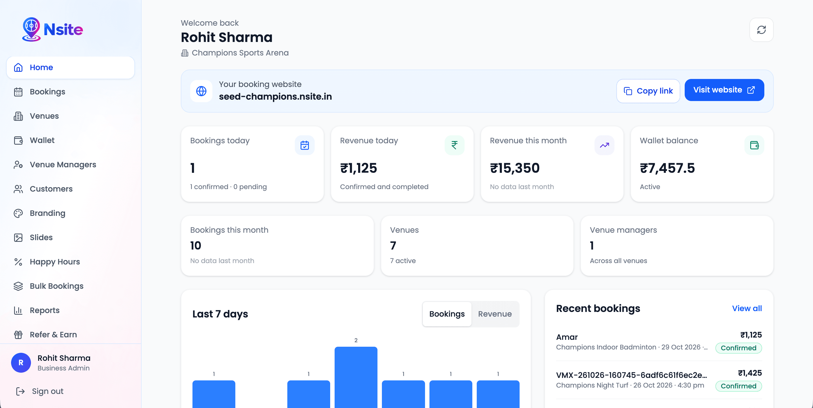Click the Refer & Earn gift icon
Image resolution: width=813 pixels, height=408 pixels.
point(18,334)
